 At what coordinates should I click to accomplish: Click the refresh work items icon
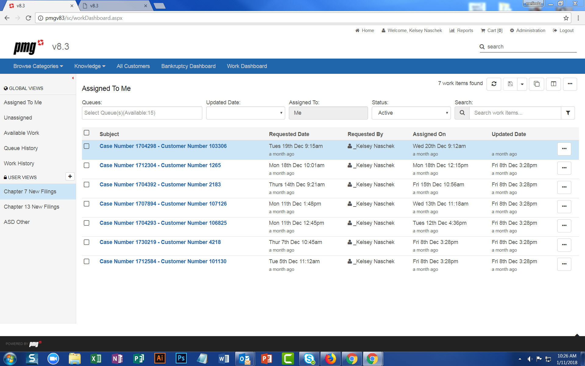(494, 84)
